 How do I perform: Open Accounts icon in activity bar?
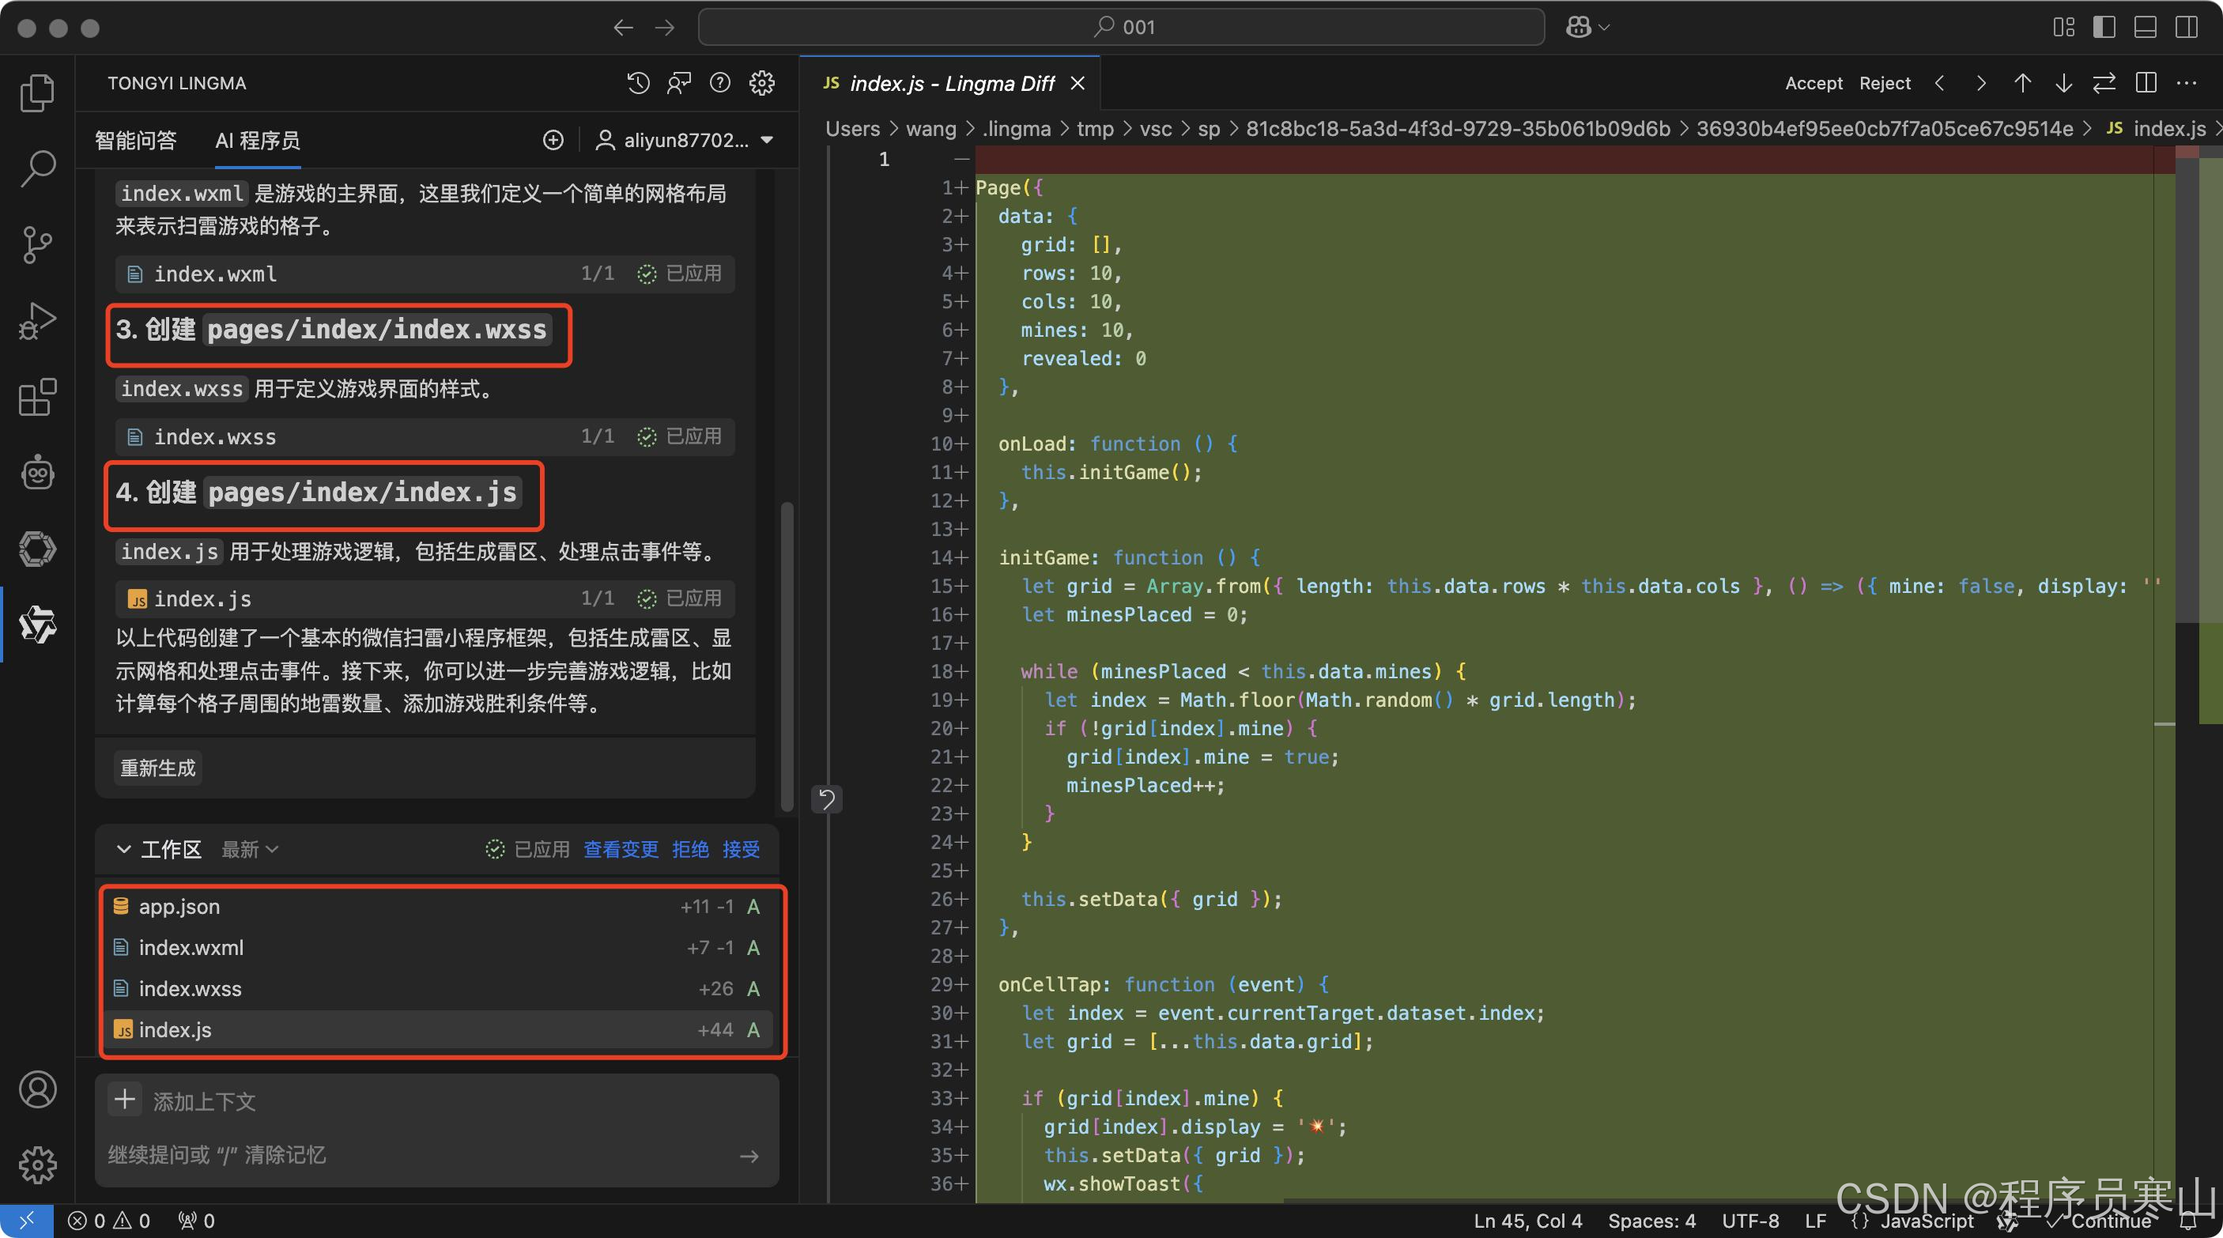pyautogui.click(x=37, y=1089)
